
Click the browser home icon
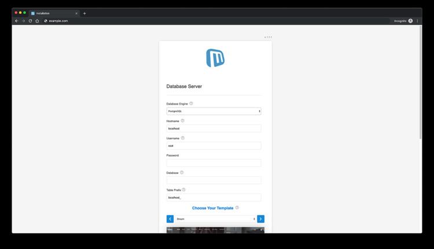38,21
